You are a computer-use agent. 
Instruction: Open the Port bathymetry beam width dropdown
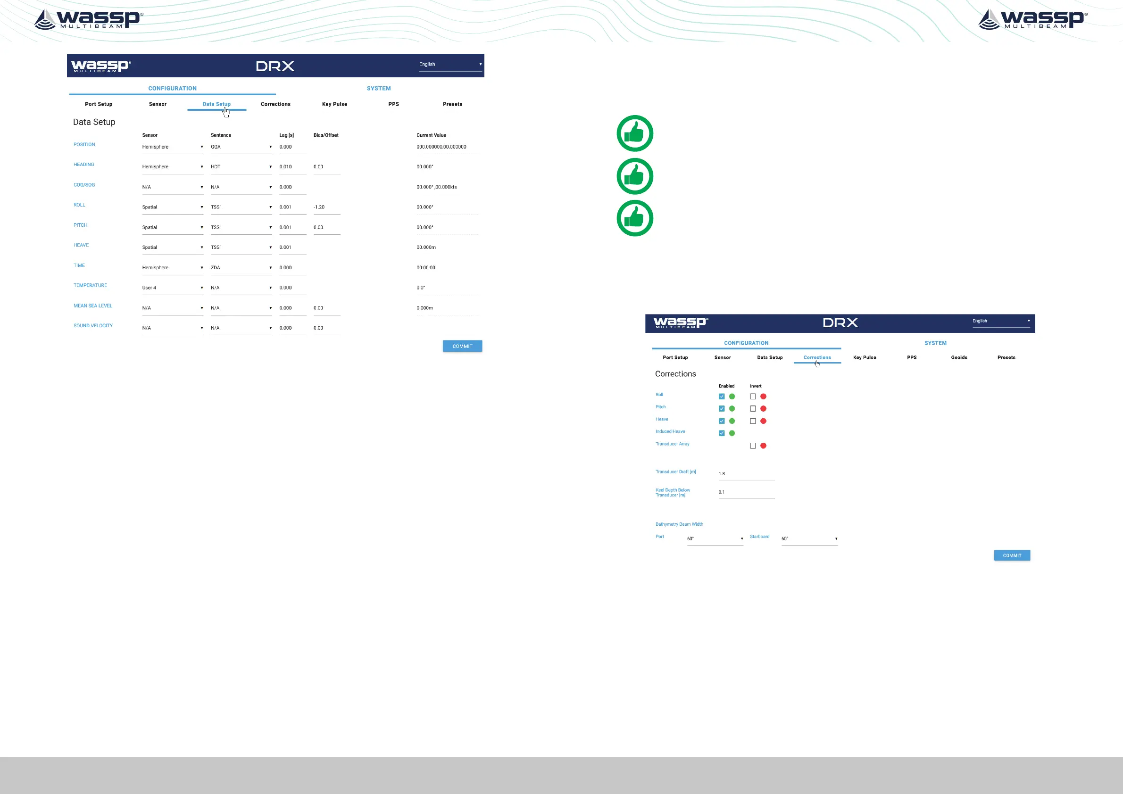[x=715, y=539]
